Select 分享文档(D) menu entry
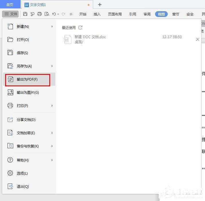 pos(29,120)
